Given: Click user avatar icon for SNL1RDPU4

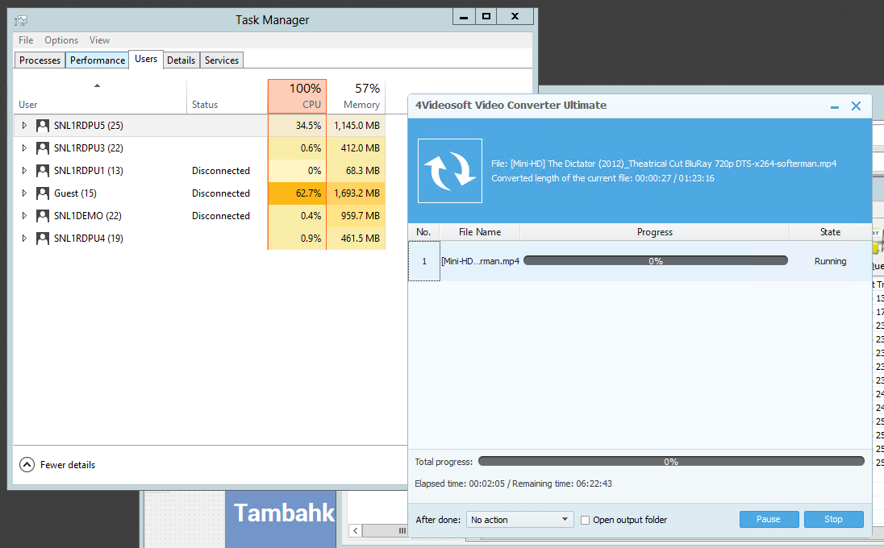Looking at the screenshot, I should 42,239.
